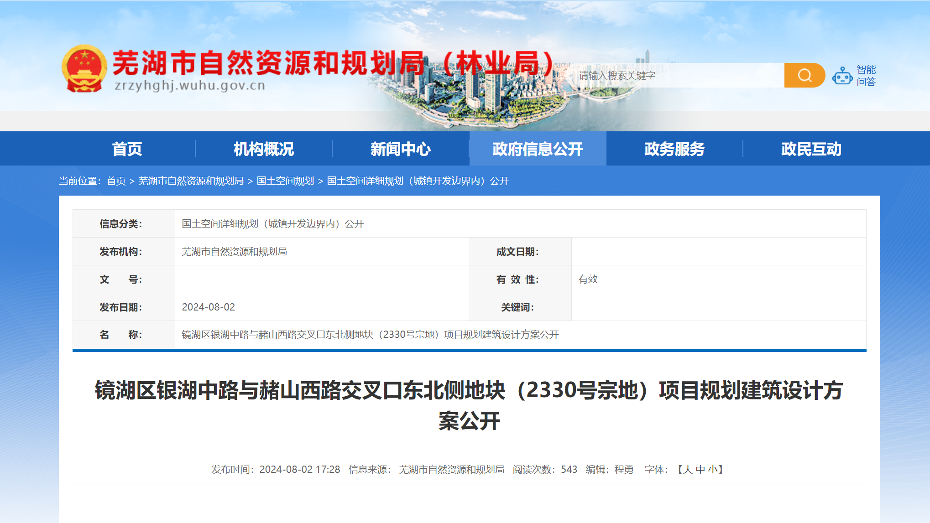Screen dimensions: 930x523
Task: Set font size to 中
Action: [x=700, y=469]
